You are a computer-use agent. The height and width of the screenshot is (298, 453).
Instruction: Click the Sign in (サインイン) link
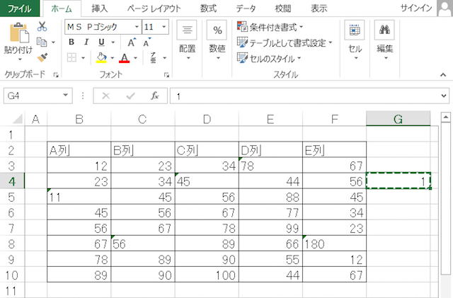tap(415, 8)
